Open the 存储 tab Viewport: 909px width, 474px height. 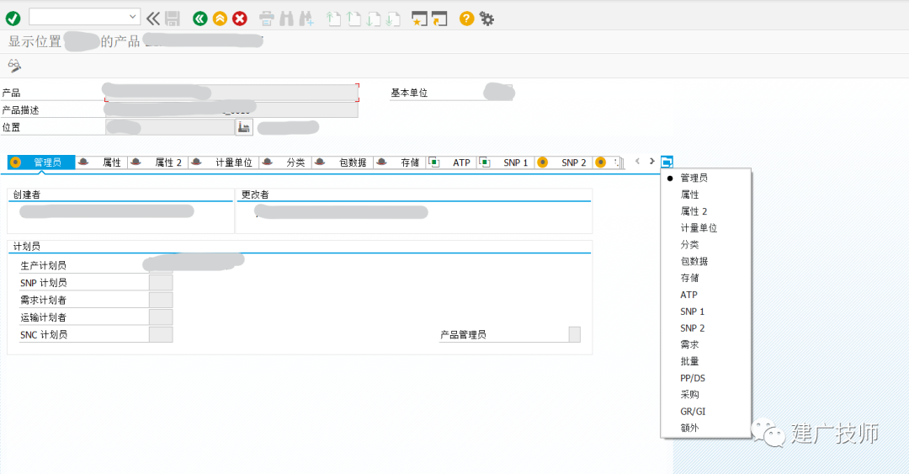coord(400,162)
